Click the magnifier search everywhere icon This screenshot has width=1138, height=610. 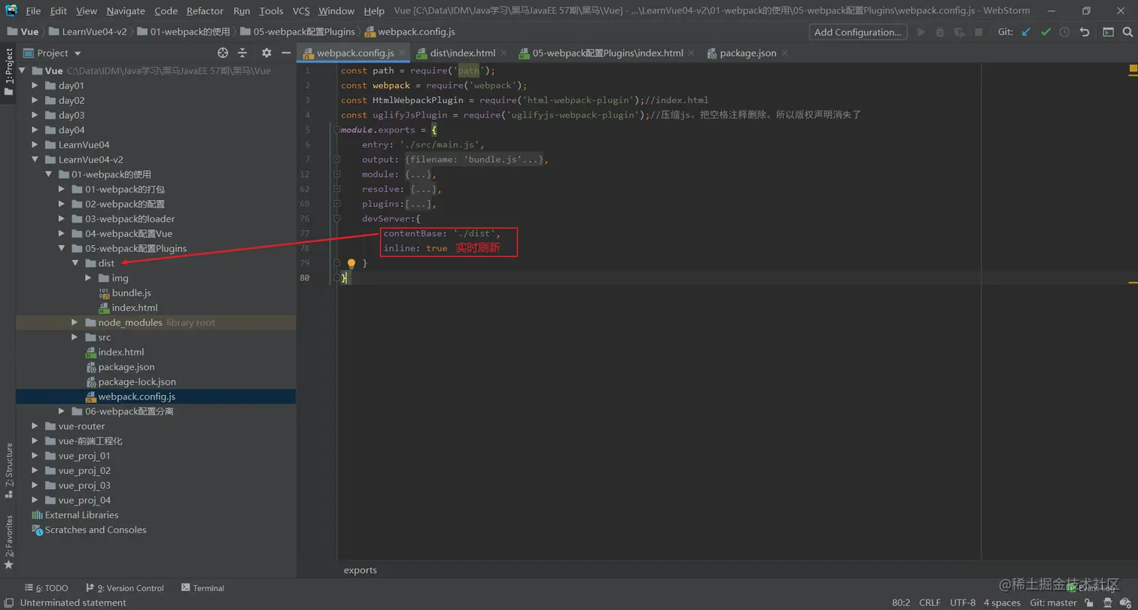[1127, 32]
